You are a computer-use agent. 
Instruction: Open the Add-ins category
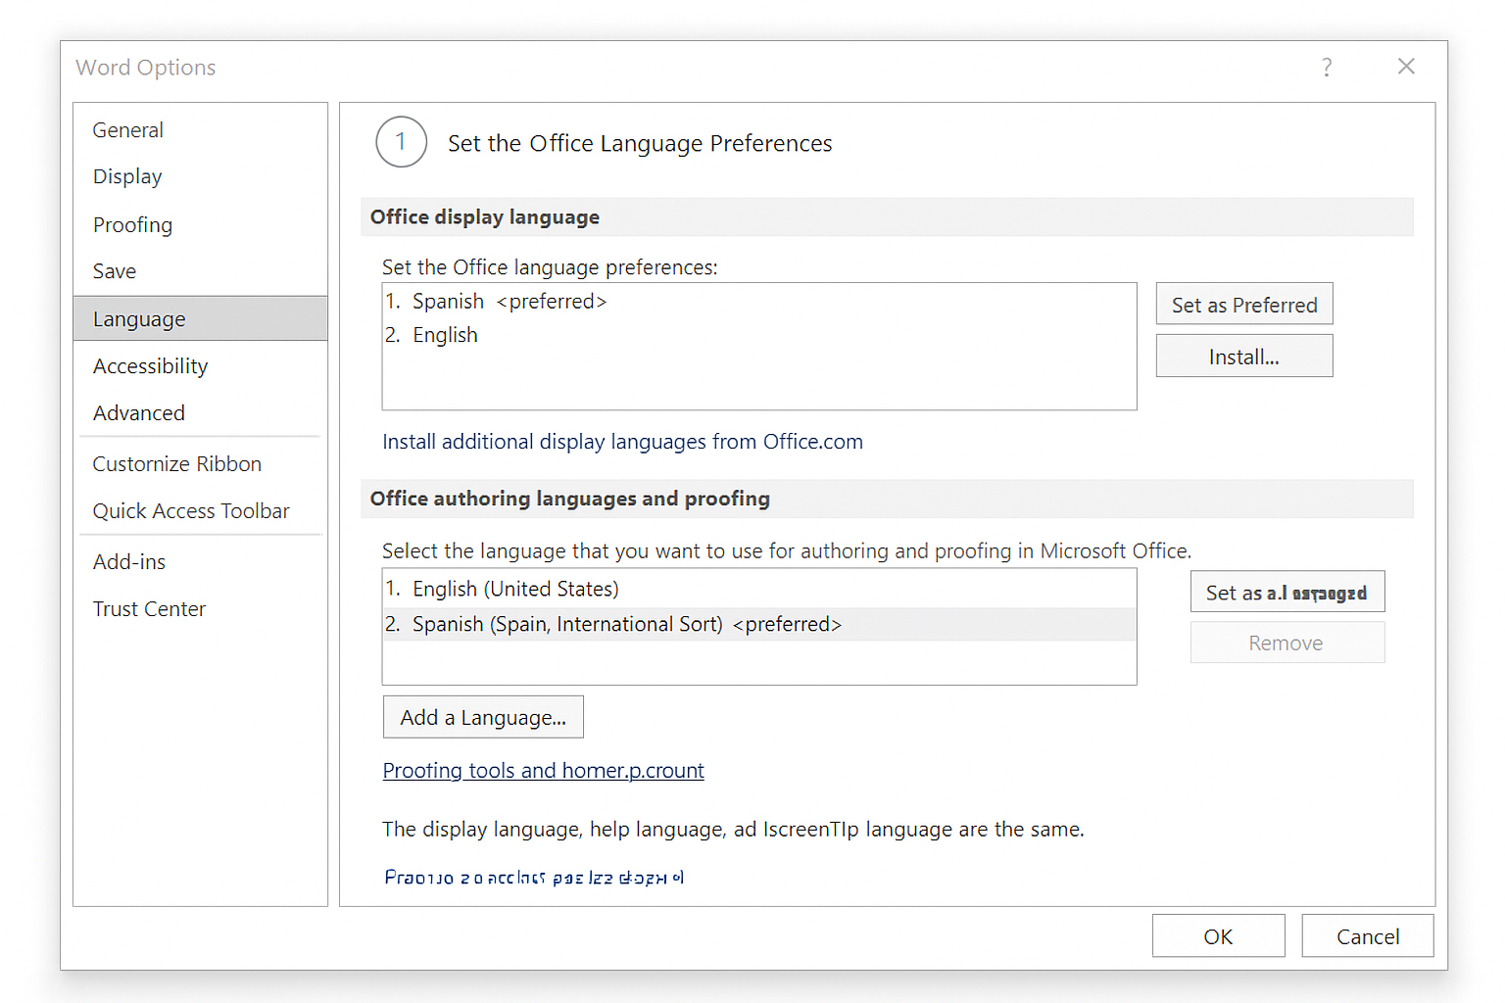[129, 562]
